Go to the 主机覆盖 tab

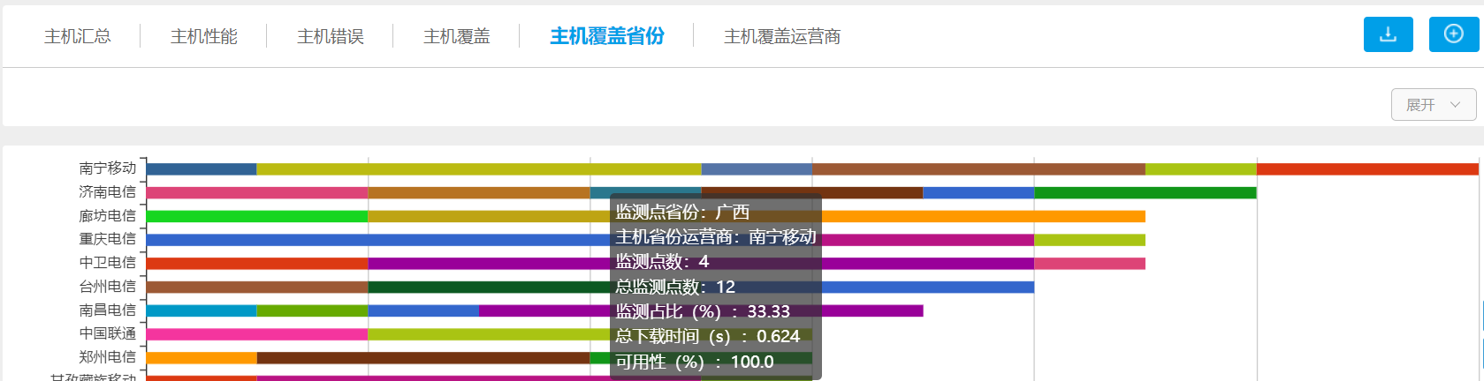[x=457, y=36]
